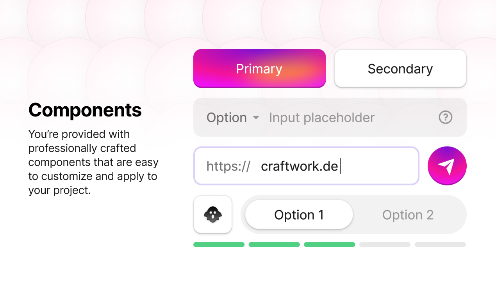Select Option 1 segment

point(299,215)
